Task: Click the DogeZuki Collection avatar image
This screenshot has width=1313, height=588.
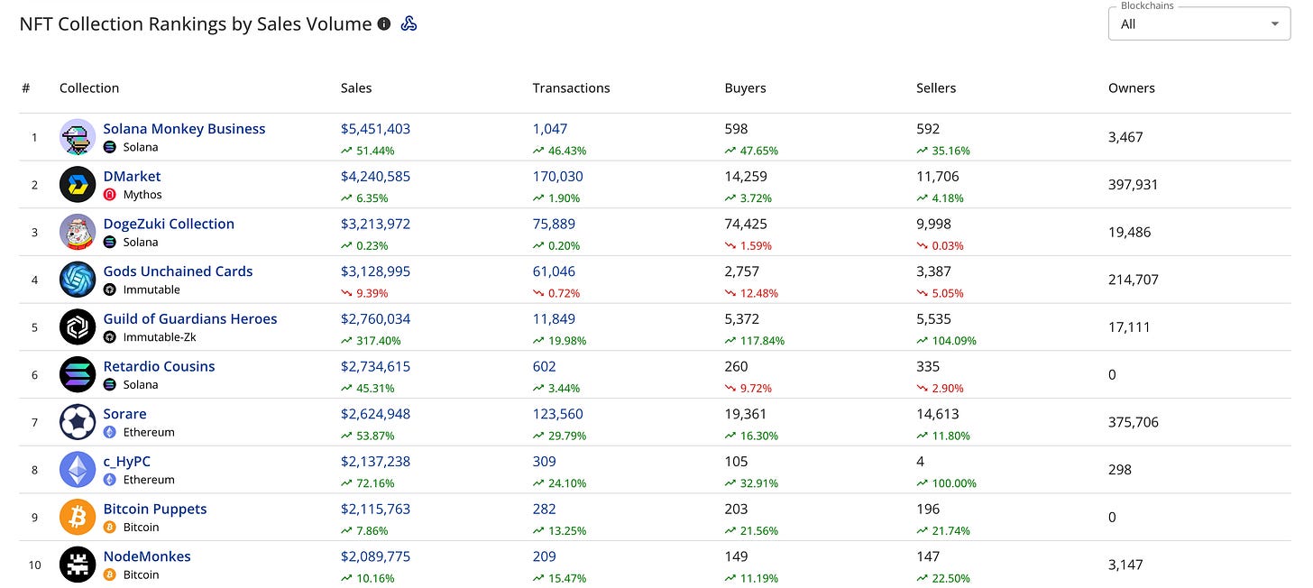Action: pyautogui.click(x=78, y=232)
